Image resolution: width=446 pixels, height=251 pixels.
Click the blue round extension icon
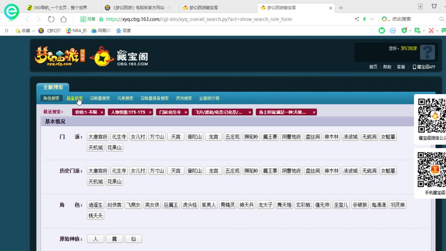pos(393,31)
